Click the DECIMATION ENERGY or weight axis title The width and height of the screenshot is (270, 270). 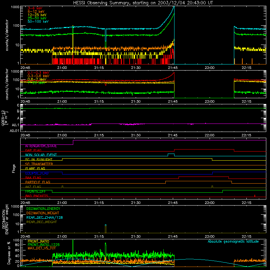(x=5, y=219)
